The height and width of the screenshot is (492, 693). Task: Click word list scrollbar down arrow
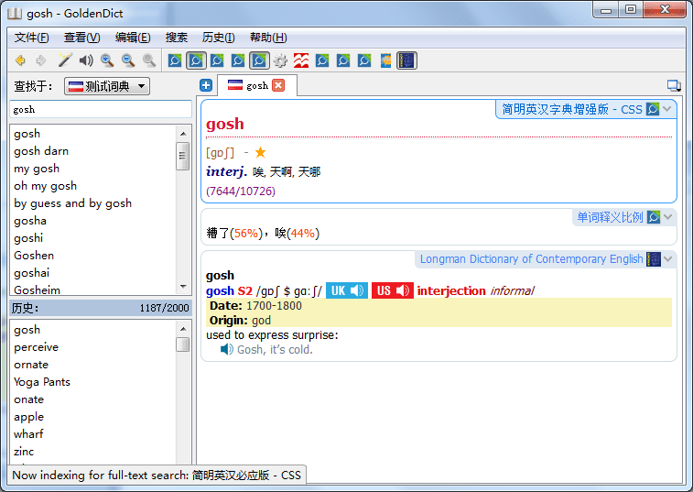[x=183, y=287]
